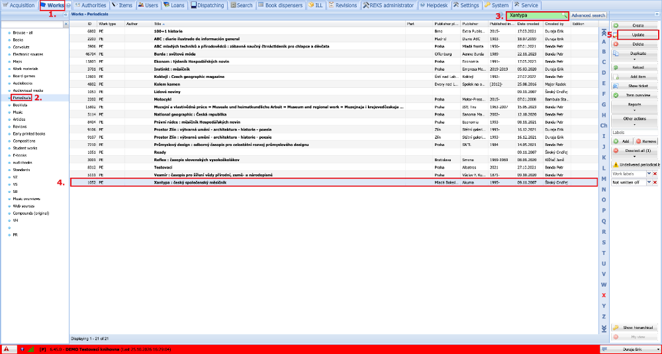Viewport: 662px width, 354px height.
Task: Click the Xantypa search field
Action: [538, 15]
